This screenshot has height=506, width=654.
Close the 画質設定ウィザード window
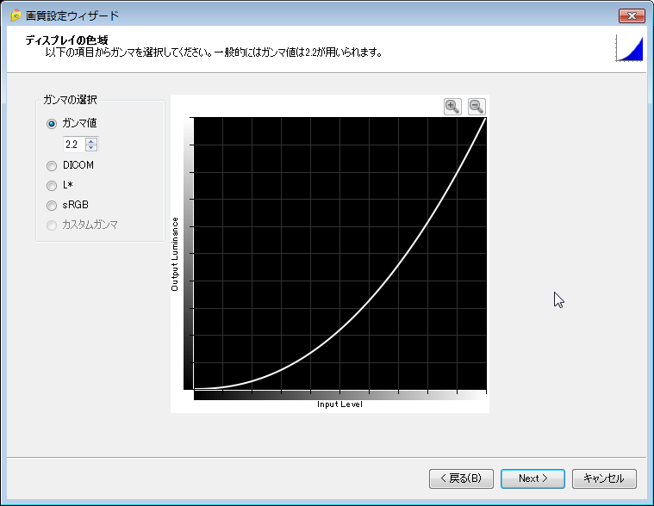tap(632, 16)
